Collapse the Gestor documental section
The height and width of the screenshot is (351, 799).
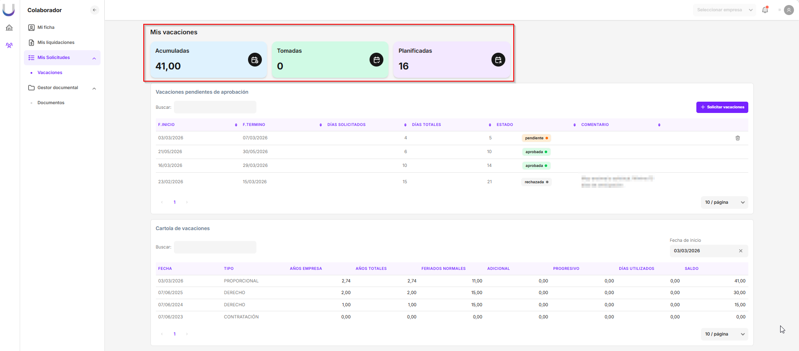94,88
